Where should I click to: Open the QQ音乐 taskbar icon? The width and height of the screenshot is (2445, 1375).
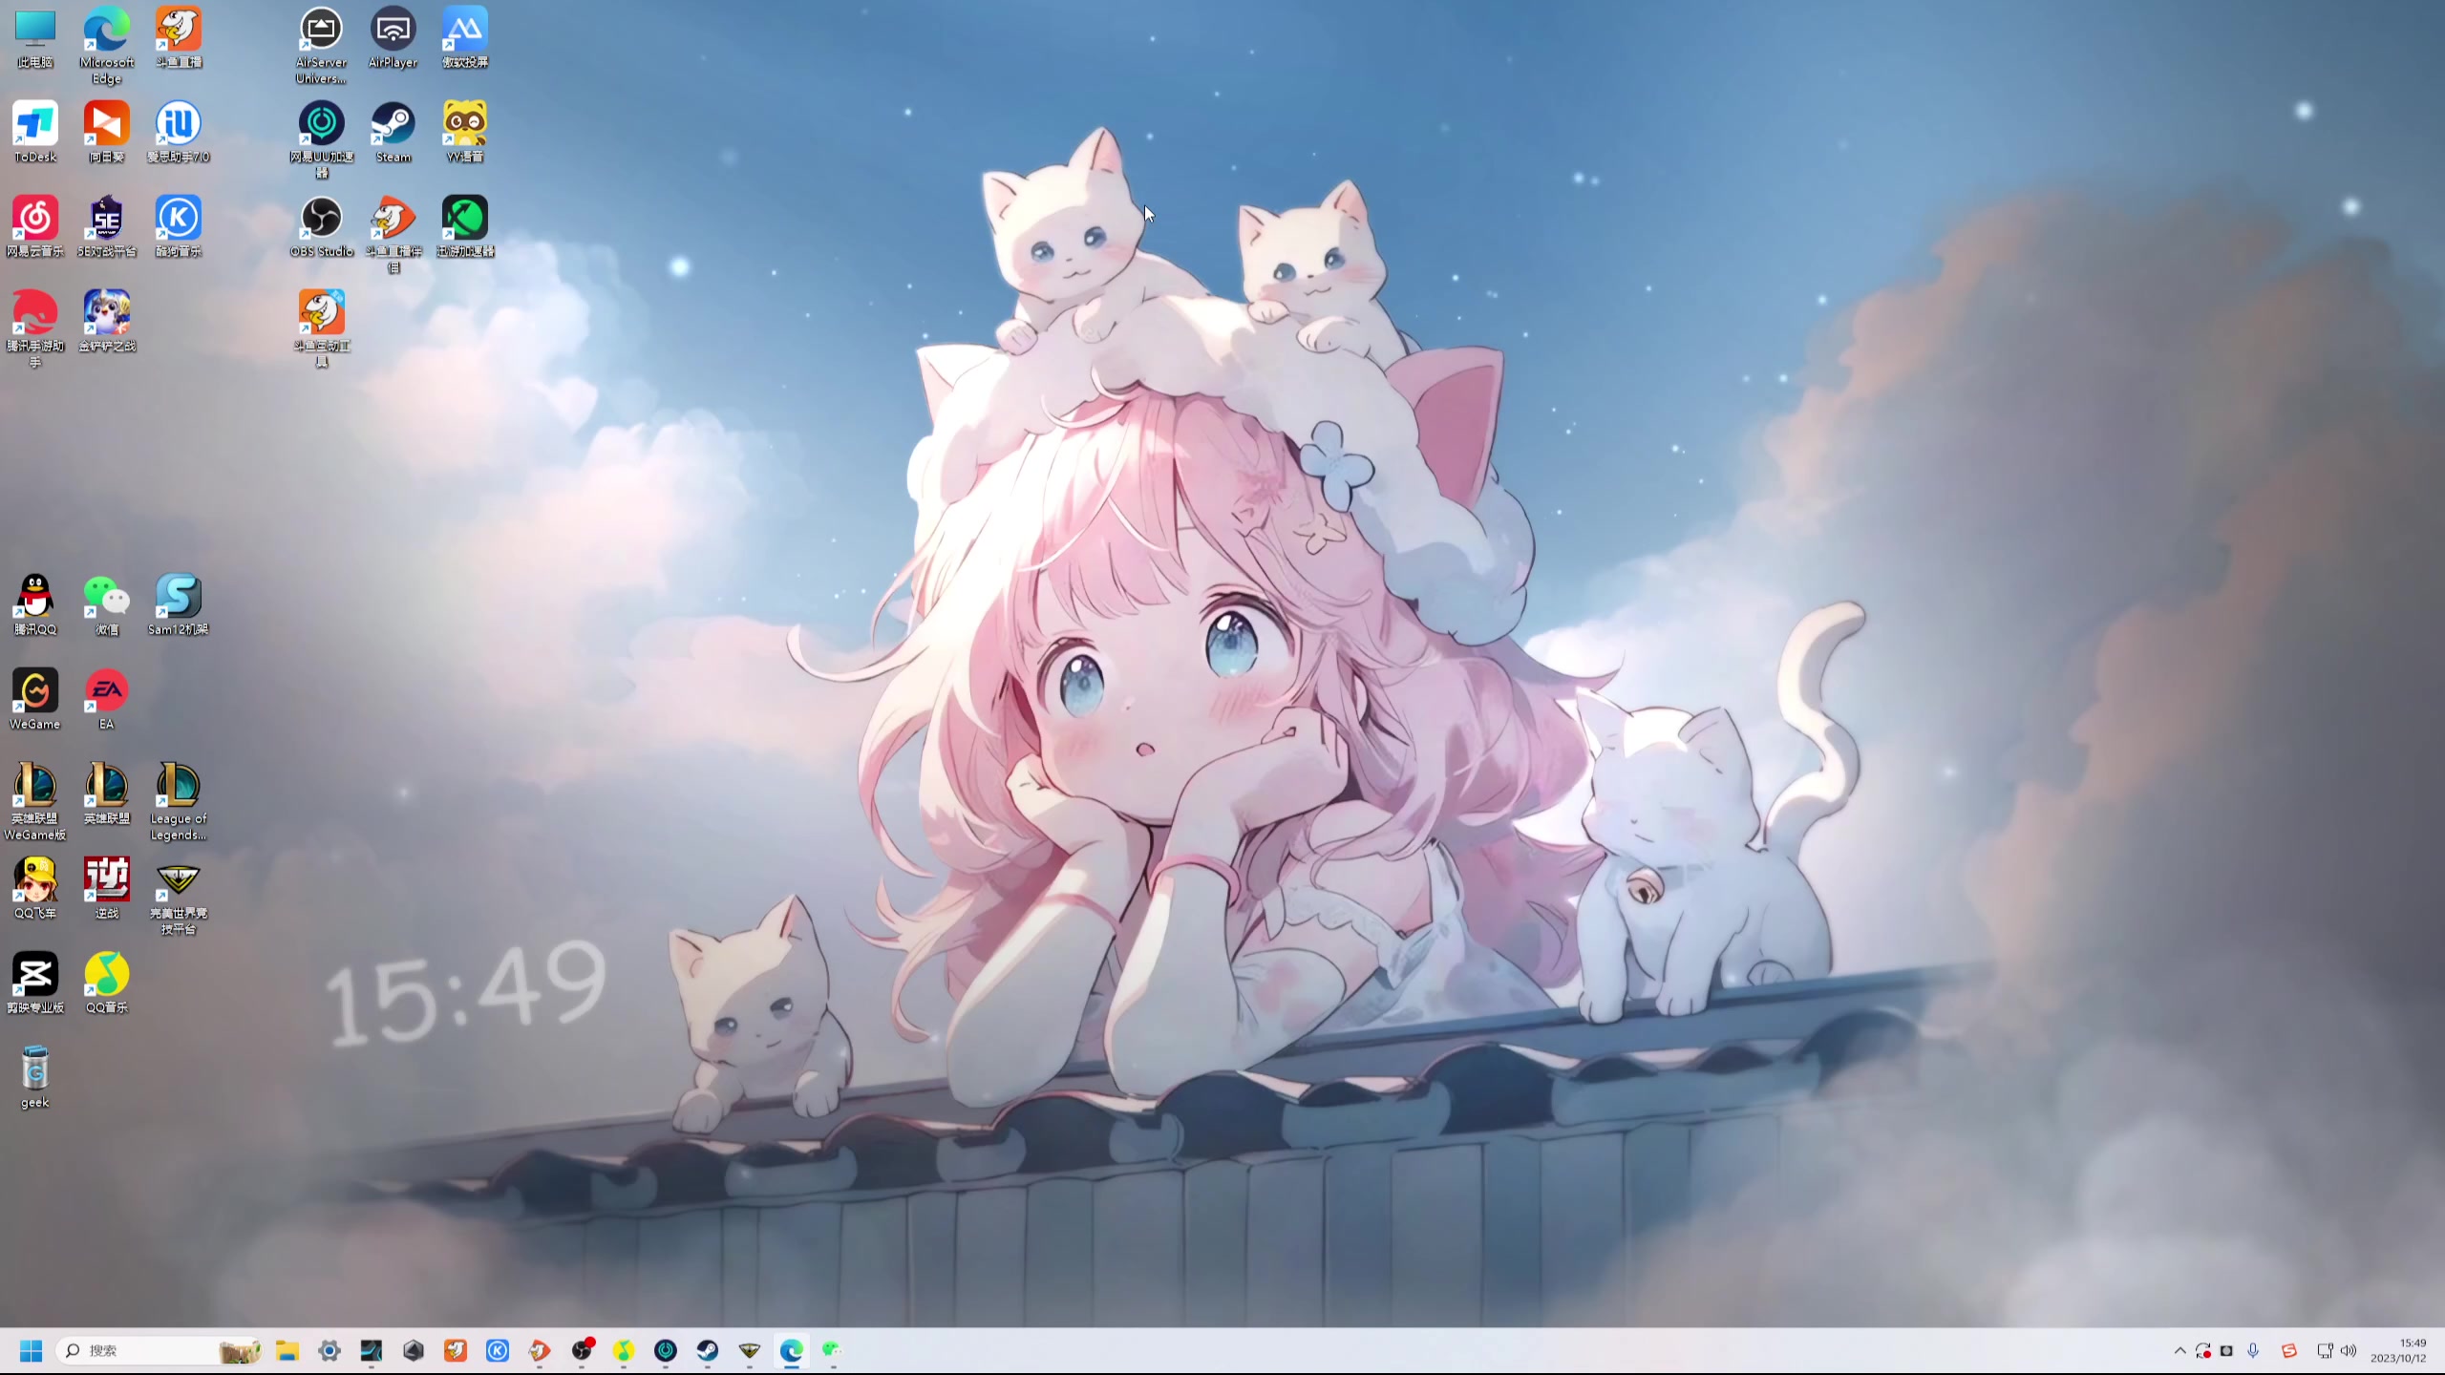tap(624, 1350)
